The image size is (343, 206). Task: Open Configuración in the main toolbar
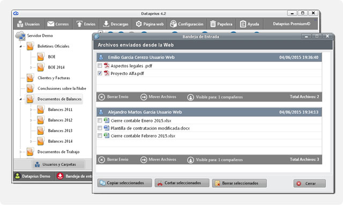pyautogui.click(x=187, y=24)
